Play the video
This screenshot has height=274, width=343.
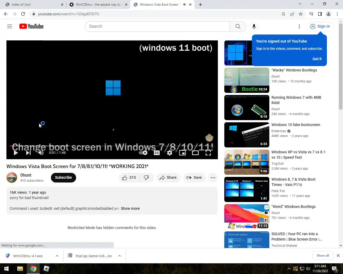(x=16, y=153)
